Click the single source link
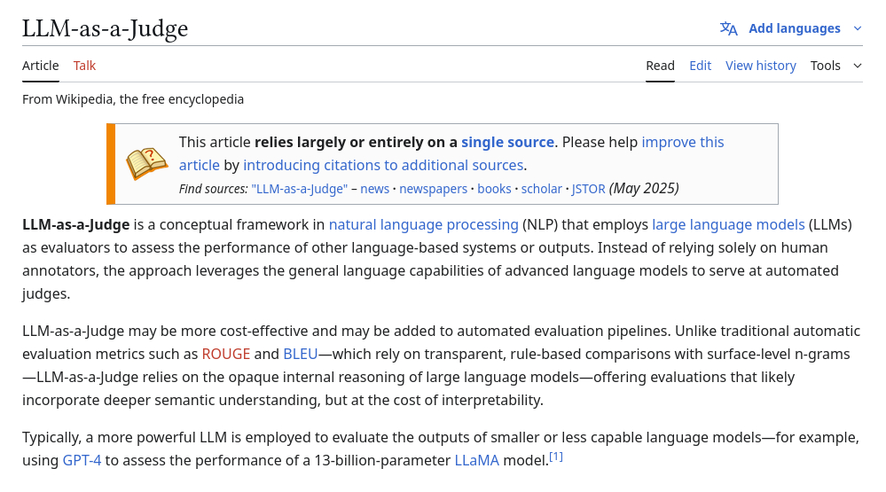Screen dimensions: 886x492 (507, 142)
